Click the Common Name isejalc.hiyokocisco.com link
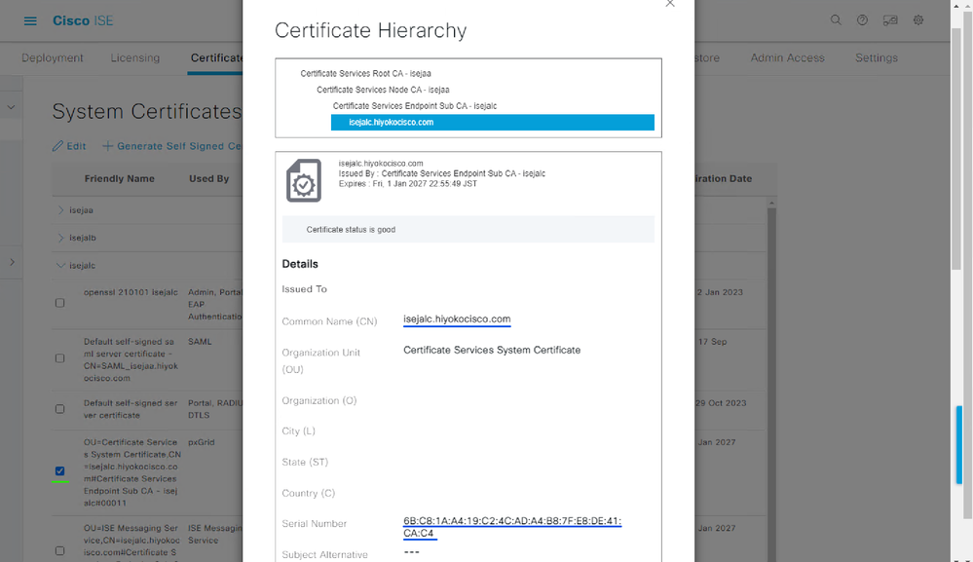Image resolution: width=973 pixels, height=562 pixels. 457,318
